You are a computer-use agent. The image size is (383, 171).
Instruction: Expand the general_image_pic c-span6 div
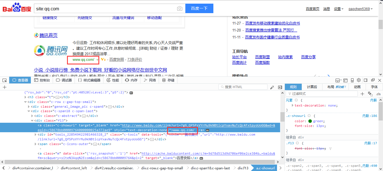pyautogui.click(x=29, y=107)
